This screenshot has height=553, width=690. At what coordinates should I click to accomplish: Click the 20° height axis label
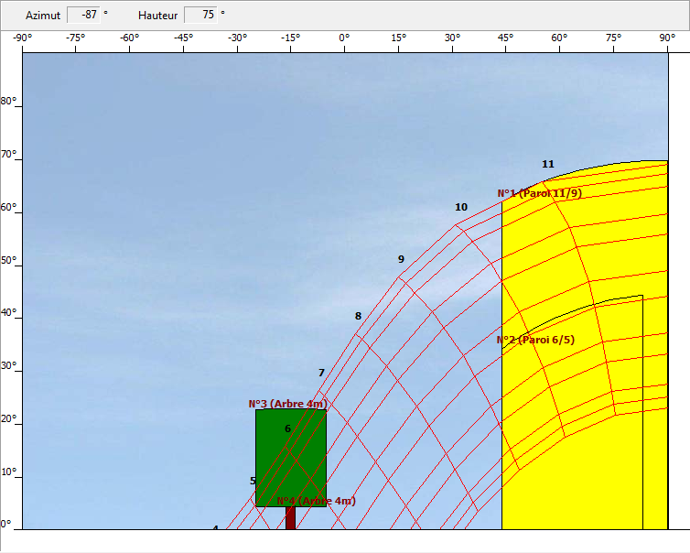[8, 418]
